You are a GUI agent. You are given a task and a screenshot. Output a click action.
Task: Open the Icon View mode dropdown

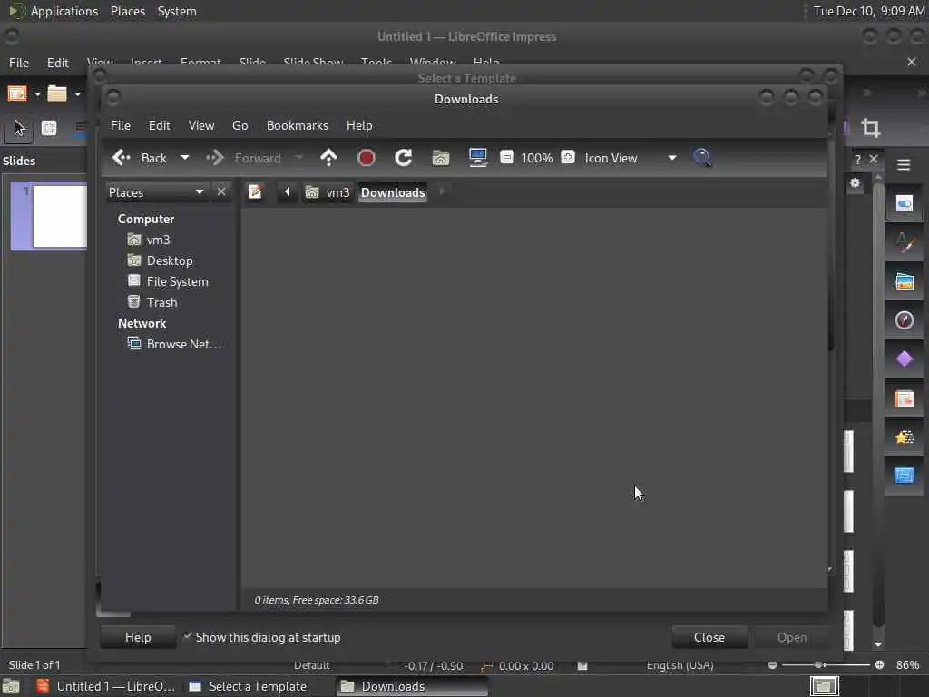[630, 158]
